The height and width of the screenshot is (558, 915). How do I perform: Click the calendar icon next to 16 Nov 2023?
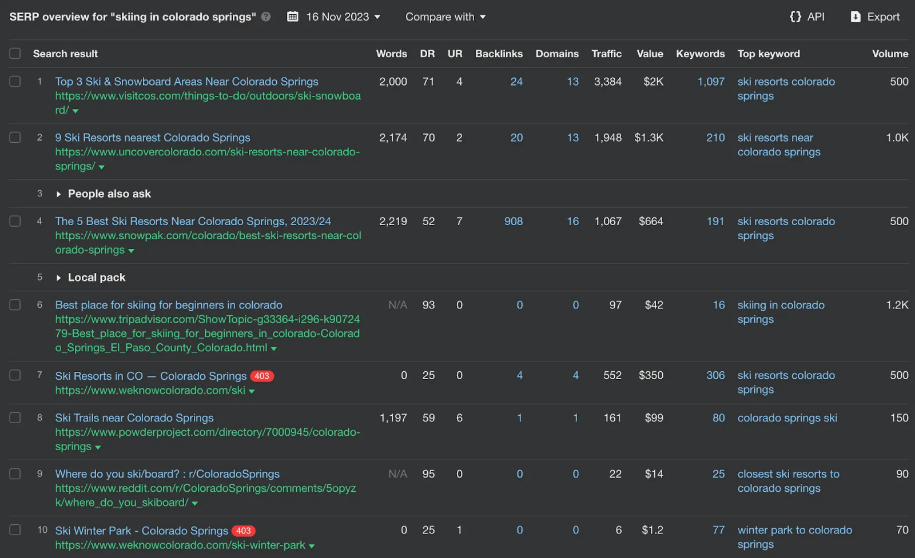(x=293, y=17)
